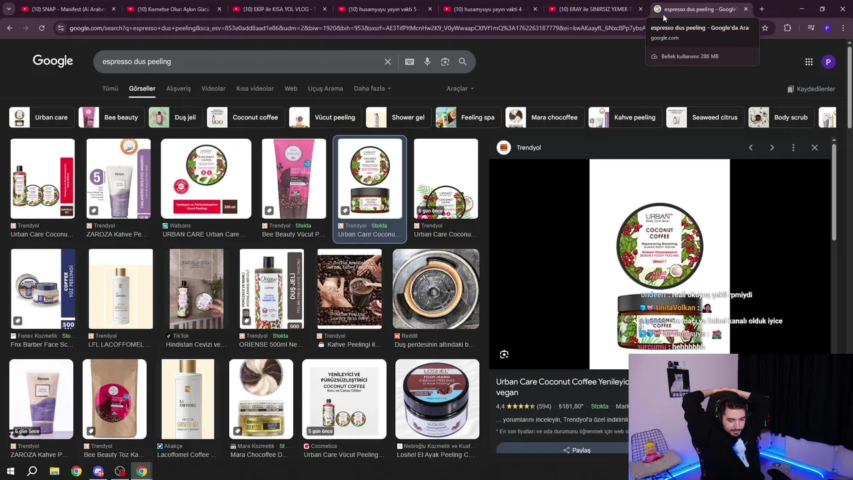Open Chrome tab search dropdown arrow
Image resolution: width=853 pixels, height=480 pixels.
point(9,9)
